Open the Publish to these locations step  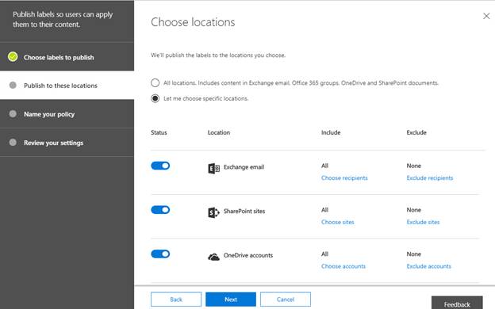pyautogui.click(x=67, y=85)
